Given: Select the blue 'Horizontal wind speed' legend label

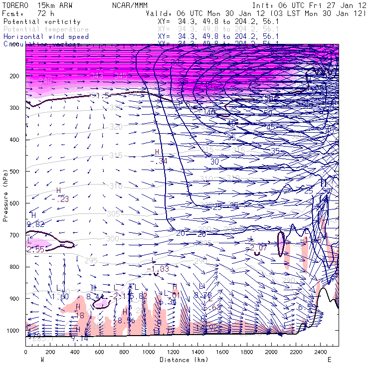Looking at the screenshot, I should pyautogui.click(x=46, y=37).
